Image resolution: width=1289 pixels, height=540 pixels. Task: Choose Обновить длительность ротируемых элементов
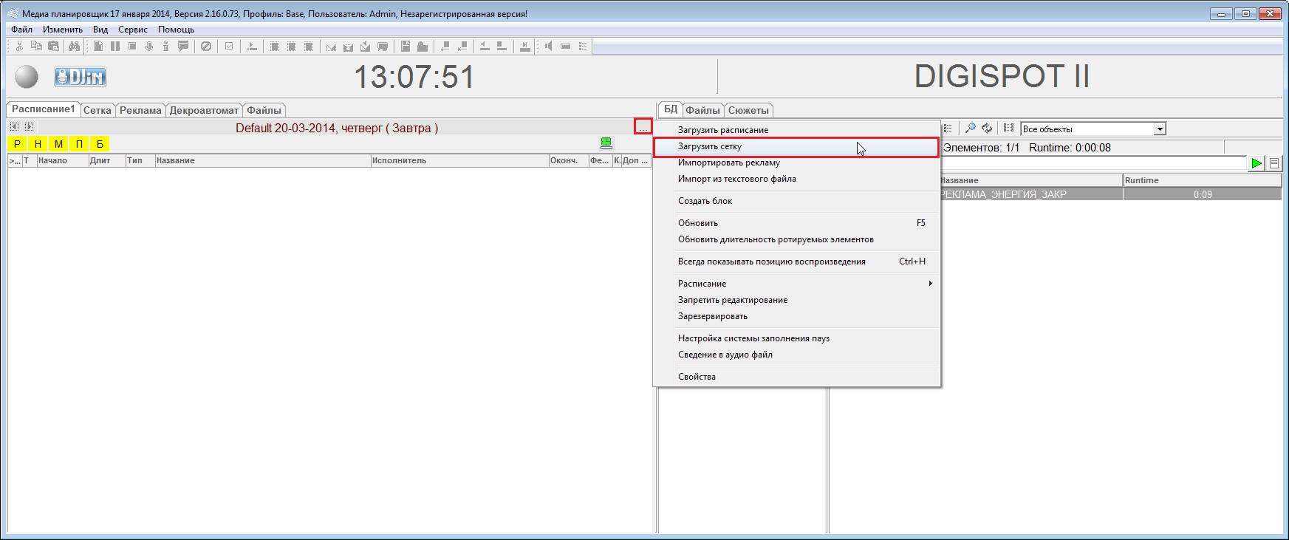[x=797, y=239]
